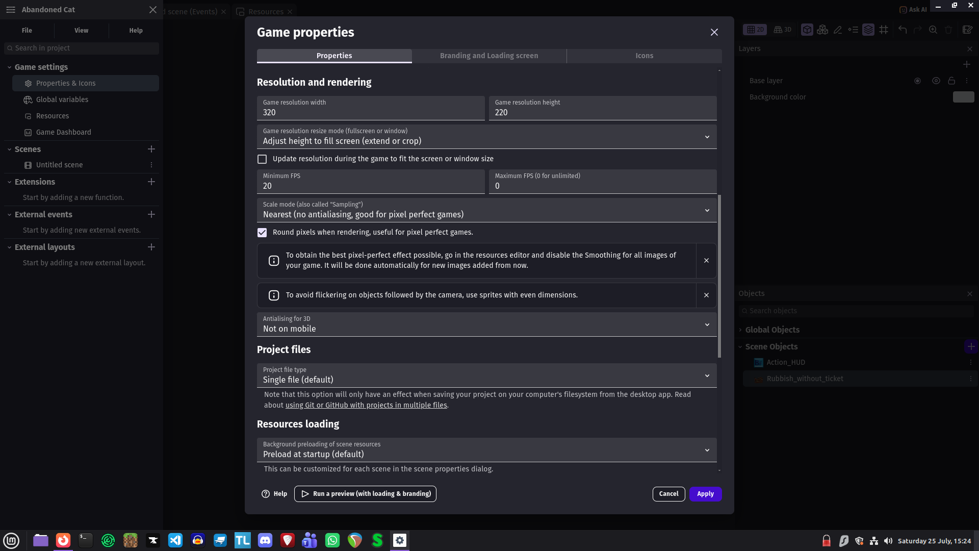The image size is (979, 551).
Task: Add a new external layout
Action: tap(151, 247)
